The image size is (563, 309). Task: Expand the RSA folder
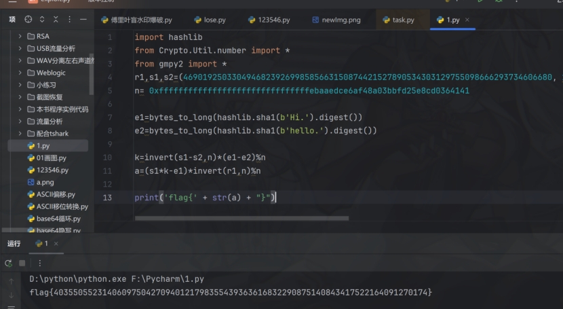[x=20, y=36]
